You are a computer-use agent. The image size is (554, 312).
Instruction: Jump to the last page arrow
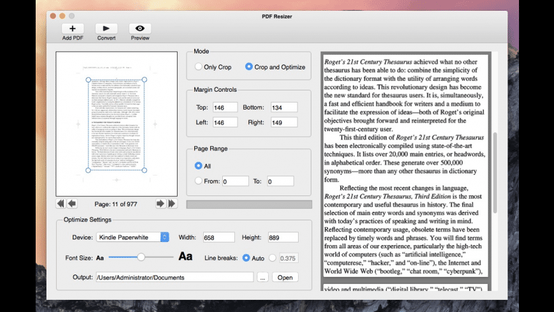click(x=172, y=204)
